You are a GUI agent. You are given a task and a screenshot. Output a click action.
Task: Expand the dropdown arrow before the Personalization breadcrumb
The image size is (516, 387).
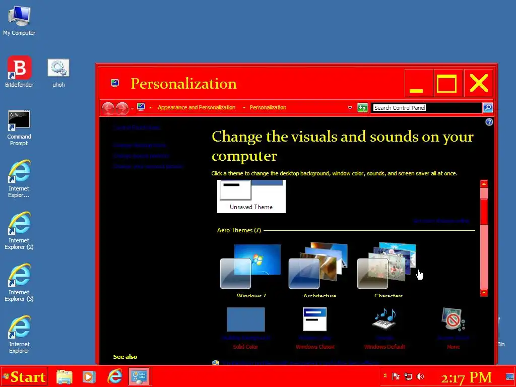tap(244, 108)
